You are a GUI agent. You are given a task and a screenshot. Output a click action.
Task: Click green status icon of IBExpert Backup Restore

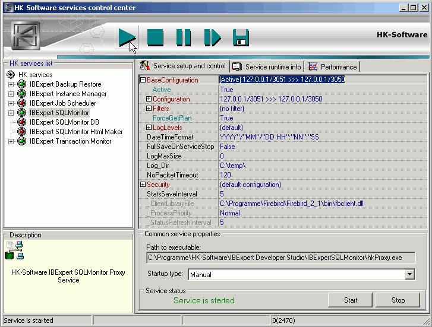21,84
